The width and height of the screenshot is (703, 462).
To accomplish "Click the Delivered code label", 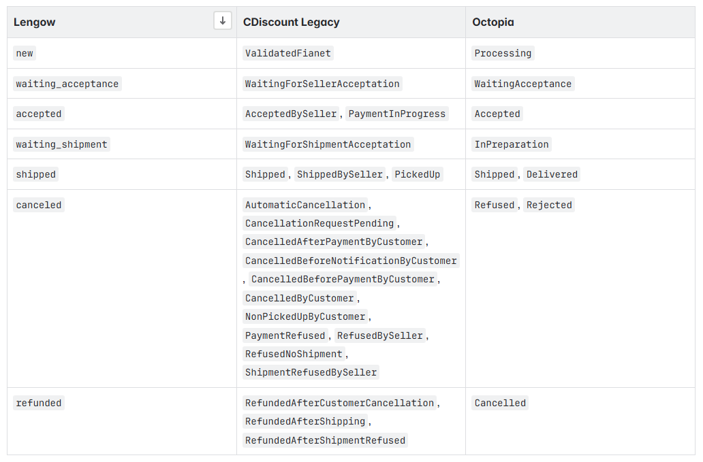I will [552, 174].
